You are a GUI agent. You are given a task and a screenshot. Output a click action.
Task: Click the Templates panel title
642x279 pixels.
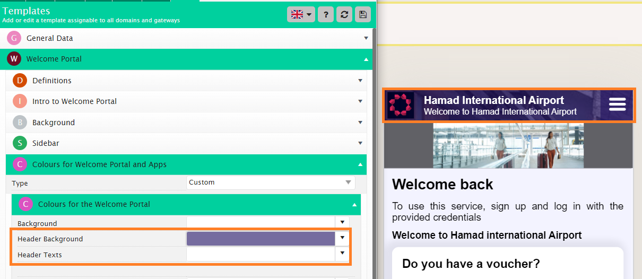pos(27,11)
